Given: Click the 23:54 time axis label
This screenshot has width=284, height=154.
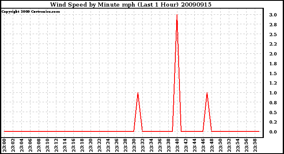Looking at the screenshot, I should pos(238,145).
